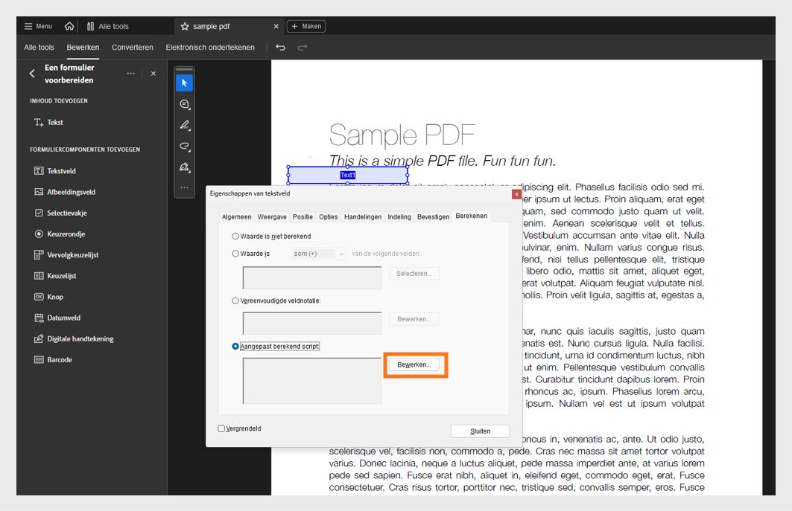The height and width of the screenshot is (511, 792).
Task: Choose the 'Vereenvoudigde veldnotatie' option
Action: pyautogui.click(x=235, y=301)
